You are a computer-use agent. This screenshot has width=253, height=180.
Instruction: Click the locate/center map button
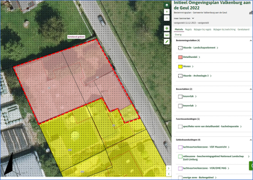166,29
